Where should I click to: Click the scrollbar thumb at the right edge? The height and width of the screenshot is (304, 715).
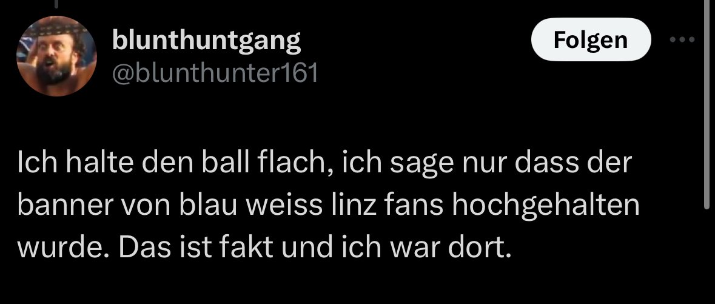click(707, 104)
